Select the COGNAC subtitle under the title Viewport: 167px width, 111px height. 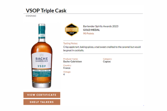click(x=31, y=16)
